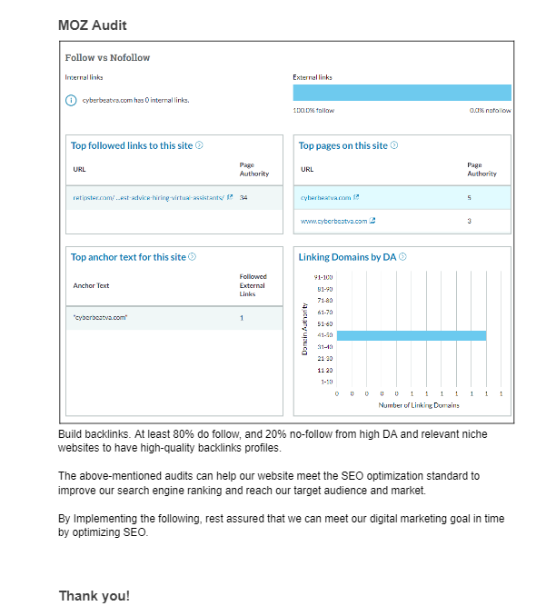Click the 41-50 domain authority chart bar

pyautogui.click(x=412, y=335)
